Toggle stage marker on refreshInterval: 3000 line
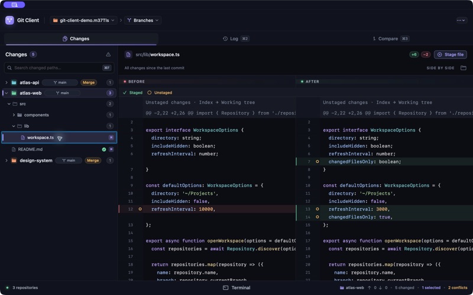 (318, 209)
